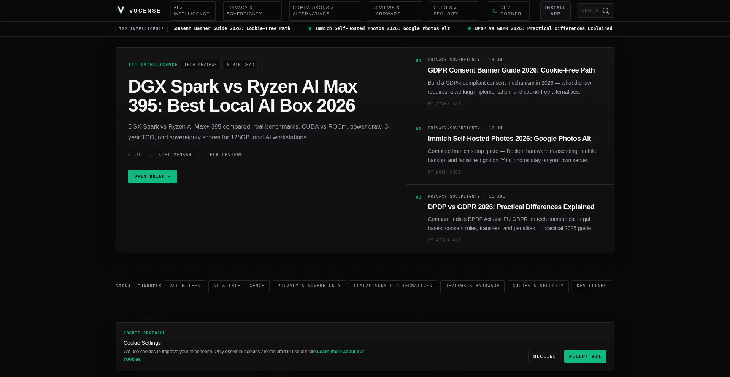Select the All Briefs channel filter

coord(185,286)
